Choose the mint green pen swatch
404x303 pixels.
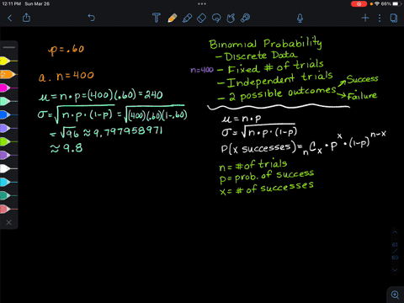pos(8,101)
